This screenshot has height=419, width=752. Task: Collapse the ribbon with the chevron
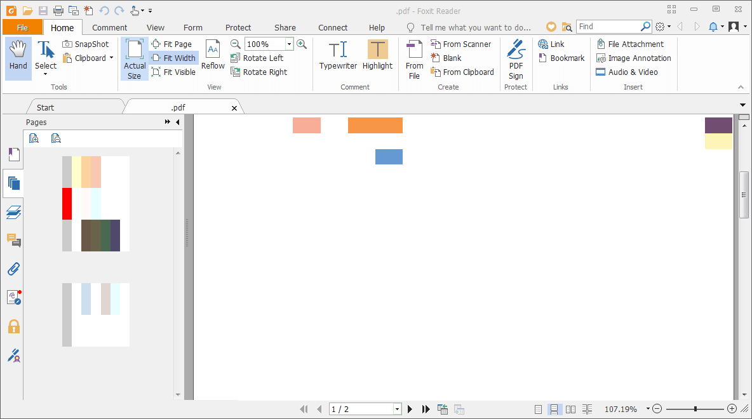pyautogui.click(x=741, y=87)
